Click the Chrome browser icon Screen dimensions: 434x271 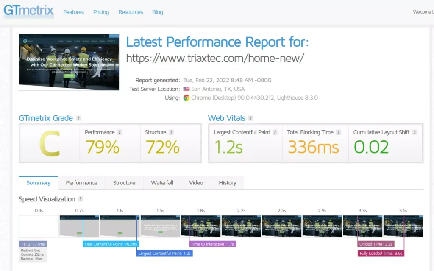(186, 98)
